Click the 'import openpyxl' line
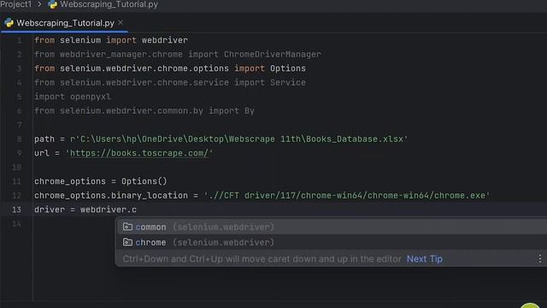547x308 pixels. (x=73, y=97)
